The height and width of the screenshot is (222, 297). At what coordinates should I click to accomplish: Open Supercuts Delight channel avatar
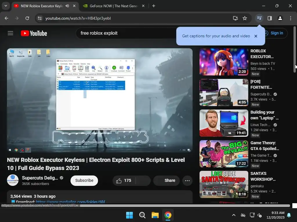pos(13,180)
